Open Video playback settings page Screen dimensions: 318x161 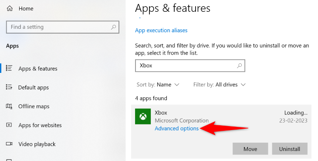coord(37,144)
